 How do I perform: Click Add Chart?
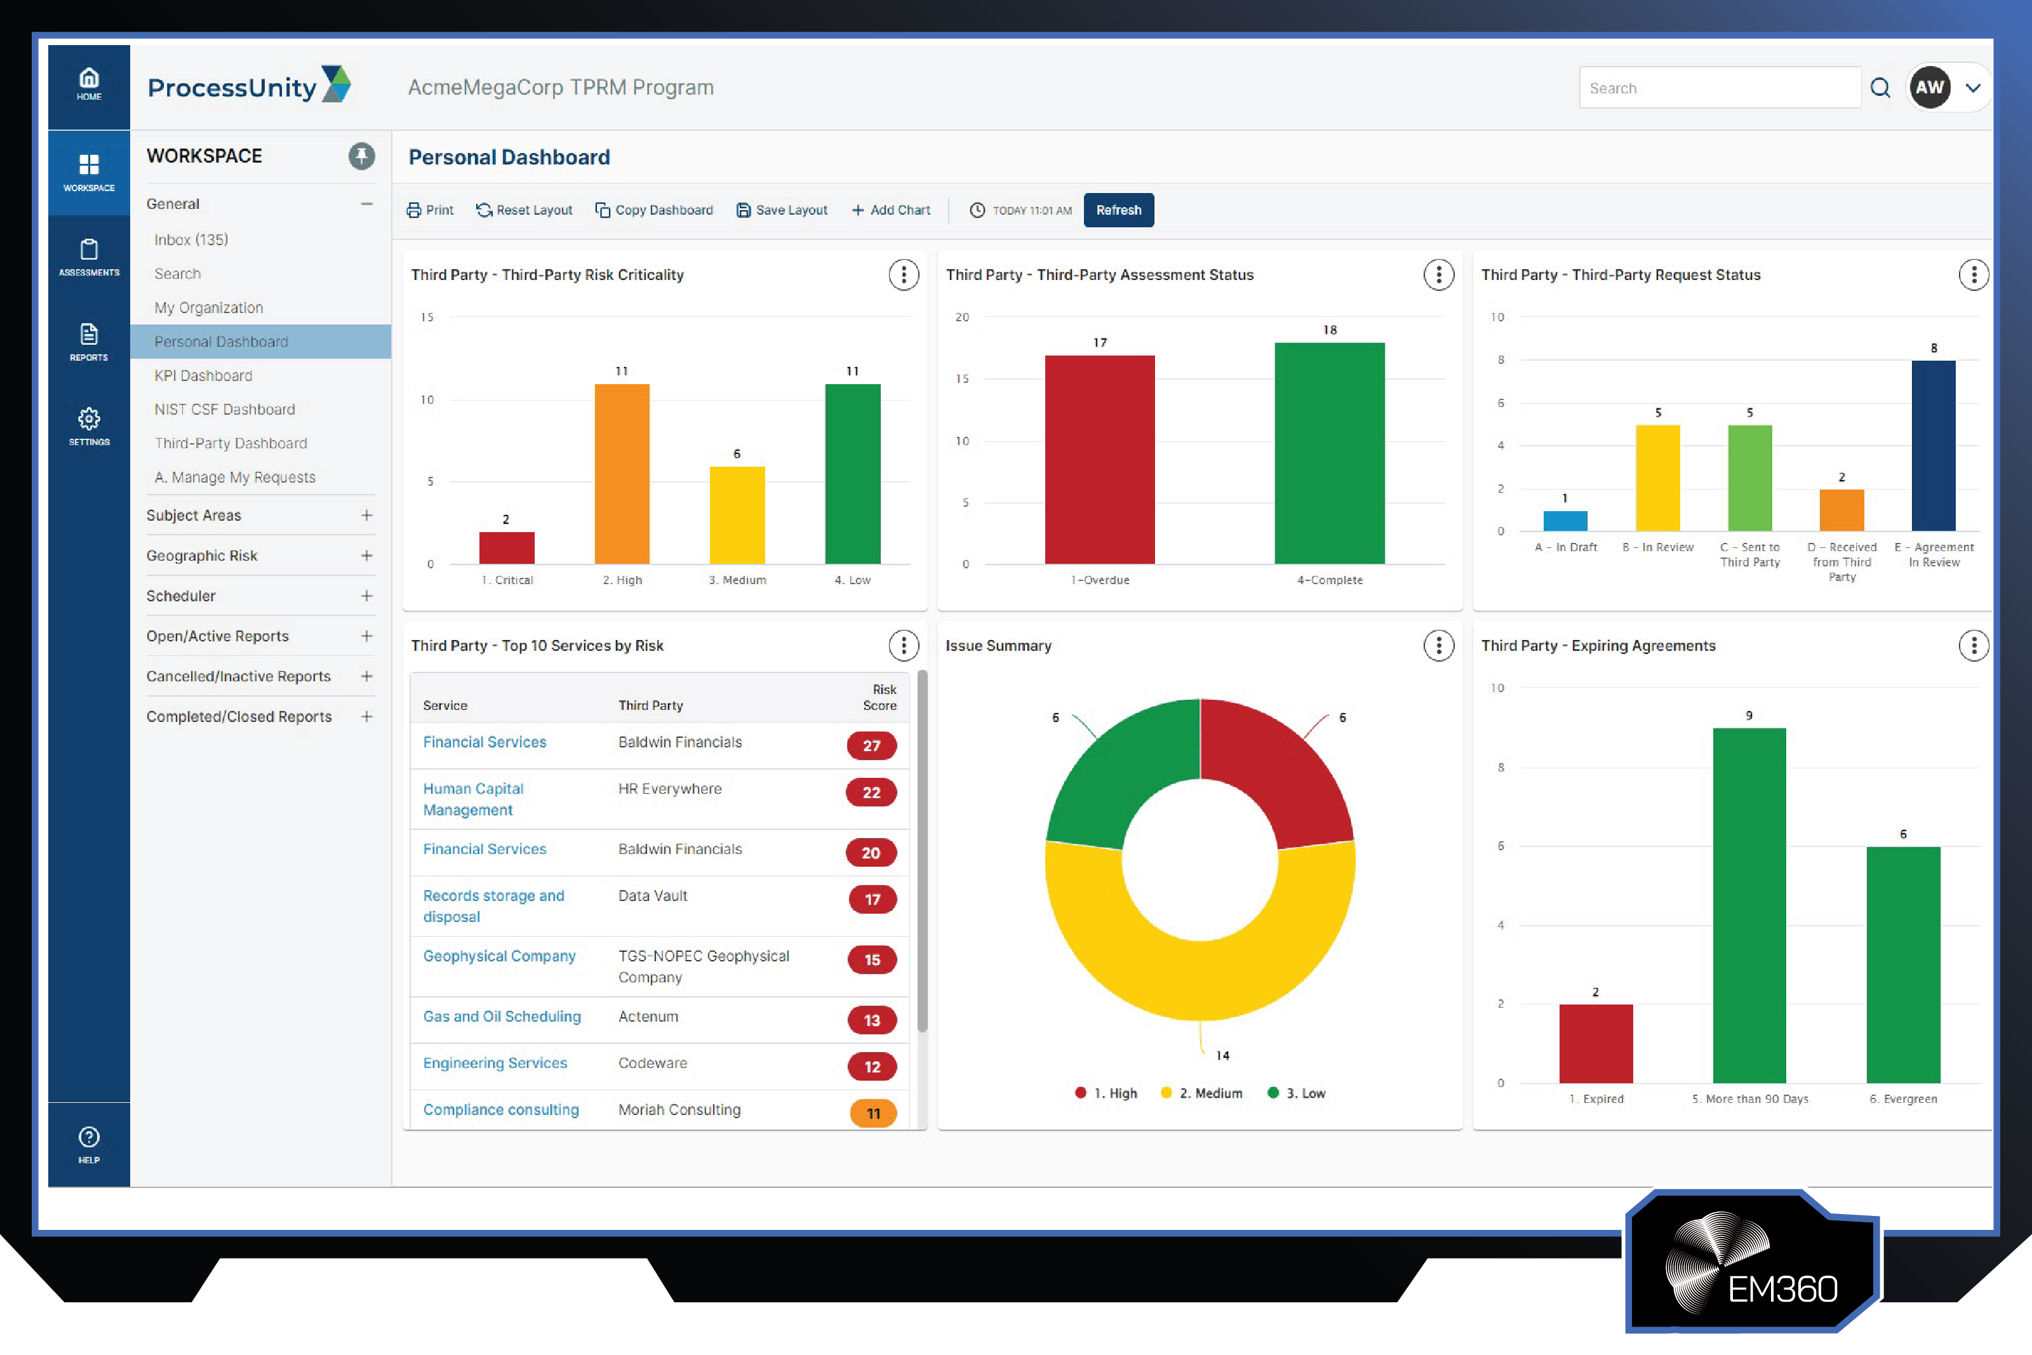point(891,210)
